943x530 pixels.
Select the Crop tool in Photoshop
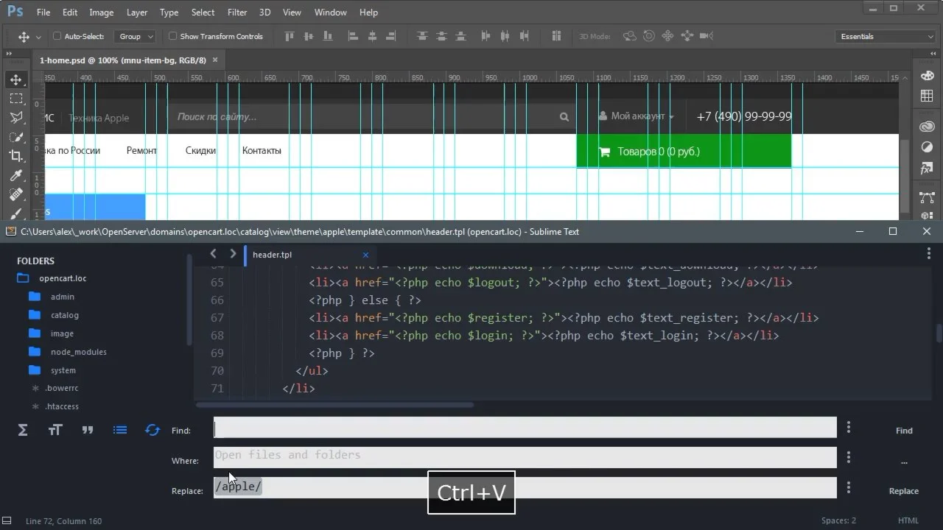point(15,155)
